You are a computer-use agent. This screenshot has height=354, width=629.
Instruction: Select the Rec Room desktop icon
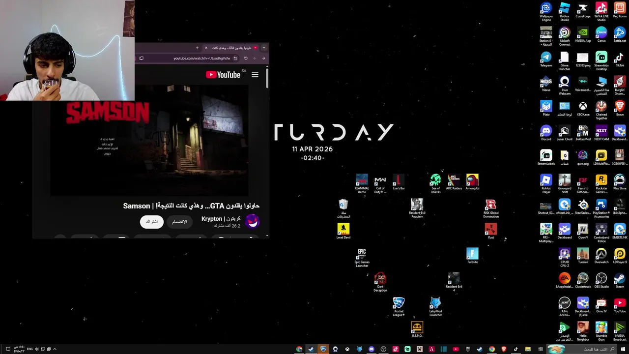(620, 11)
